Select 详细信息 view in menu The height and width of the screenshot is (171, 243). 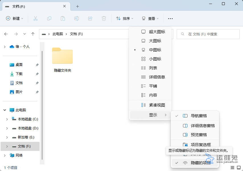coord(157,77)
